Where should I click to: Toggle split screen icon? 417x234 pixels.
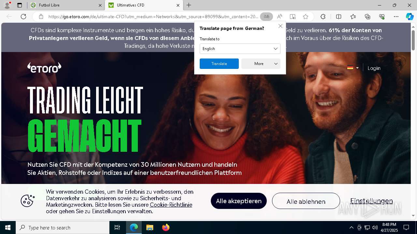tap(338, 17)
